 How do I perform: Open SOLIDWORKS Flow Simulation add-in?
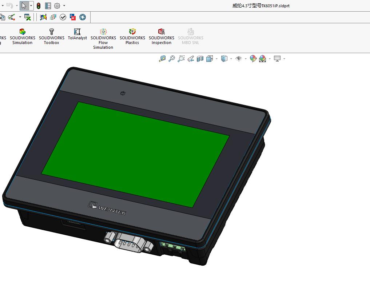point(103,39)
